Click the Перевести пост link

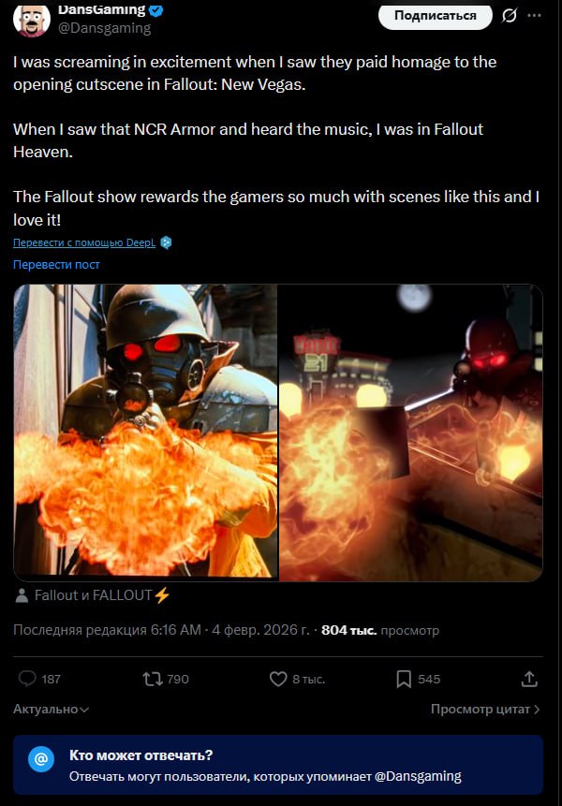56,264
